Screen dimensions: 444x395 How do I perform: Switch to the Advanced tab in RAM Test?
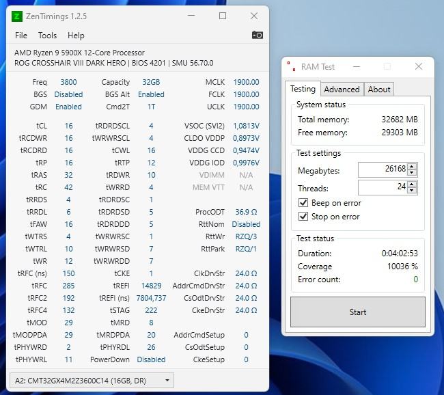click(x=342, y=90)
